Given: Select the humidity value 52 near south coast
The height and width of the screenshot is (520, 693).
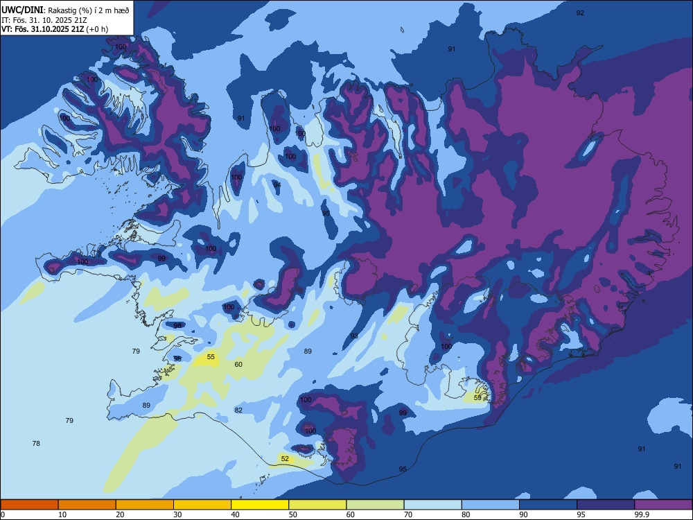Looking at the screenshot, I should pyautogui.click(x=285, y=458).
